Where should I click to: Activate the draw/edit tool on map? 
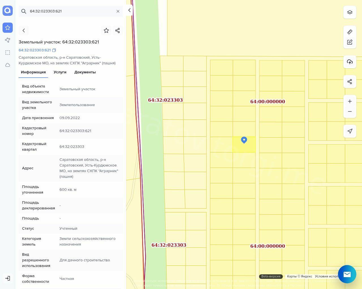click(350, 42)
